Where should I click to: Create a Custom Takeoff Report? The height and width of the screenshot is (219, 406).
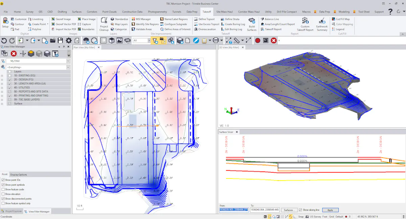click(305, 24)
